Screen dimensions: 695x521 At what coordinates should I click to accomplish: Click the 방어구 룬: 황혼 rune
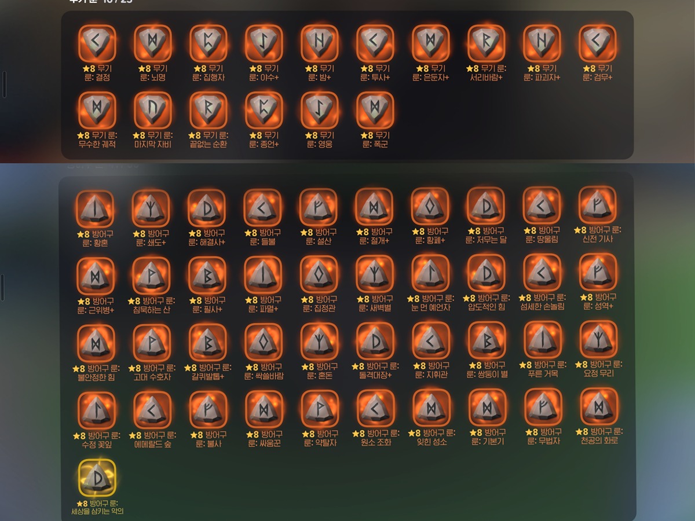click(95, 208)
